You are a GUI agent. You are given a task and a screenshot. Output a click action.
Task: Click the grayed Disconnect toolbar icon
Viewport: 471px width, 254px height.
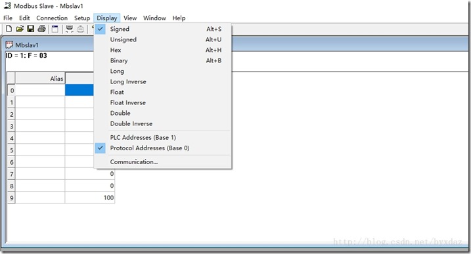click(81, 29)
